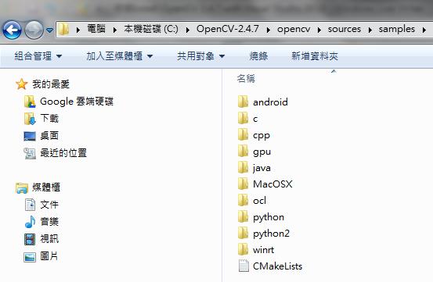This screenshot has width=433, height=282.
Task: Click the '下載' sidebar label
Action: click(x=49, y=119)
